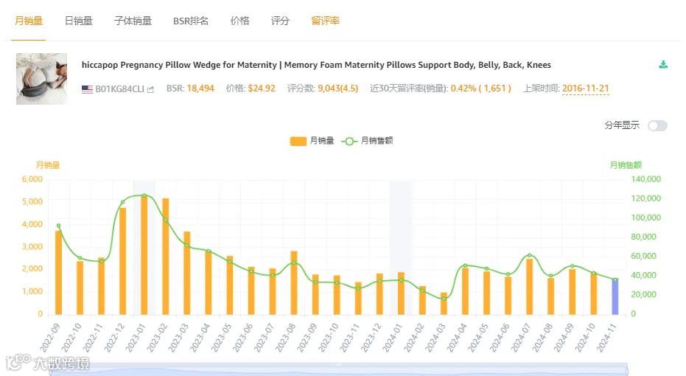686x376 pixels.
Task: Click BSR value 18,494
Action: [x=200, y=88]
